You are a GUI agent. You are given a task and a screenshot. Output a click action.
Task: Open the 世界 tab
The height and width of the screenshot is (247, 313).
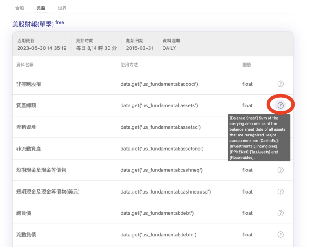click(62, 8)
